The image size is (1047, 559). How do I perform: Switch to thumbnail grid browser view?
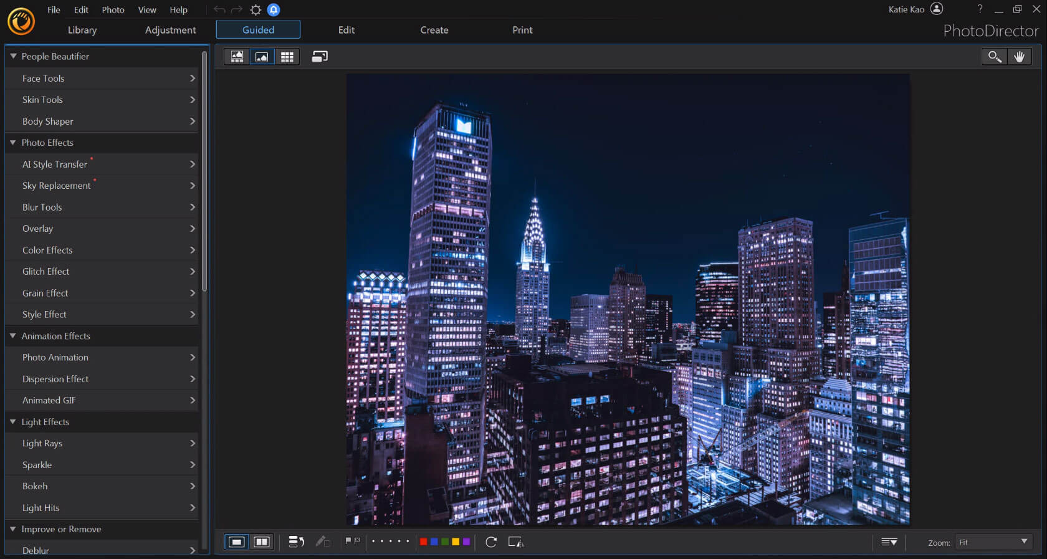point(287,57)
